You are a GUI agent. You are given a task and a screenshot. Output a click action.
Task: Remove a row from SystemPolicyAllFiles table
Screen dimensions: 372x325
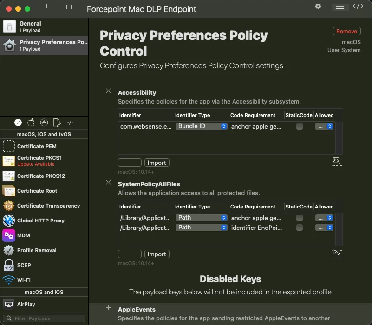[x=136, y=254]
